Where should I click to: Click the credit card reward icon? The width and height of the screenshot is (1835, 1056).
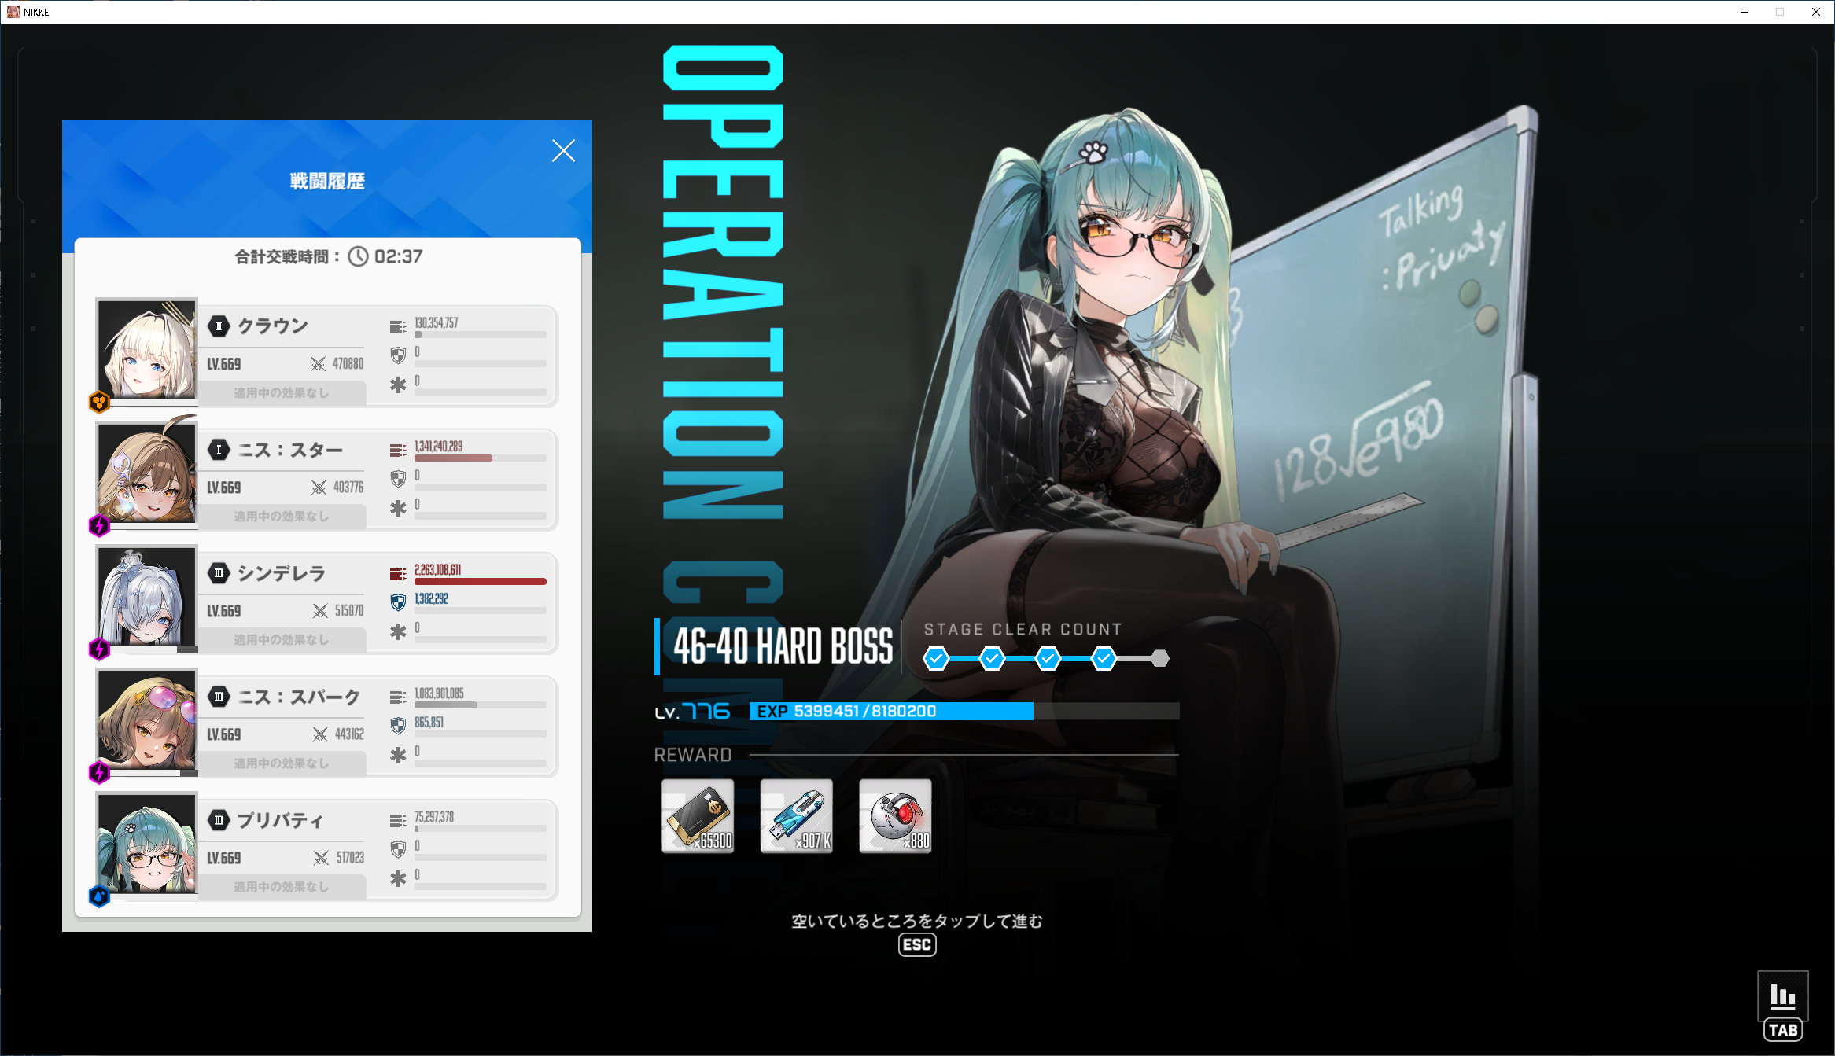click(x=698, y=815)
